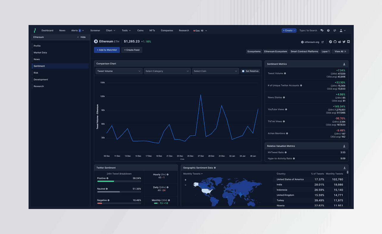Select Market Data in the sidebar

pyautogui.click(x=60, y=52)
